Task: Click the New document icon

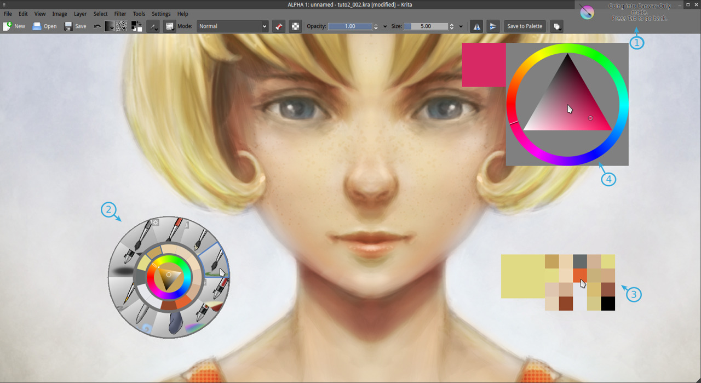Action: pos(8,26)
